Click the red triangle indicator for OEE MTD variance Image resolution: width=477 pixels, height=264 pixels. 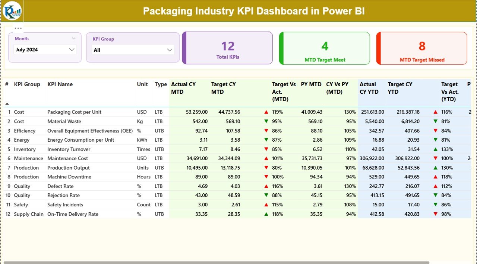(266, 131)
